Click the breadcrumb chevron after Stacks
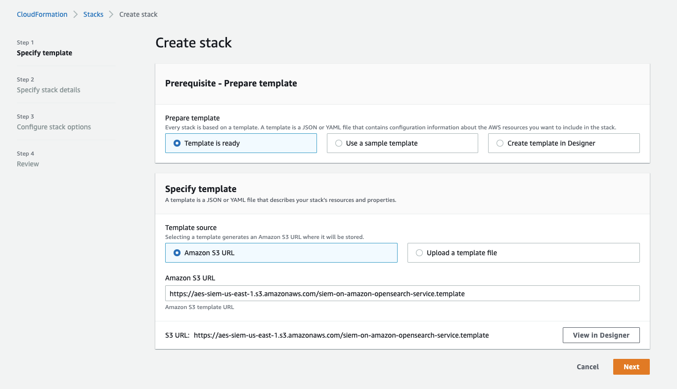677x389 pixels. tap(111, 14)
